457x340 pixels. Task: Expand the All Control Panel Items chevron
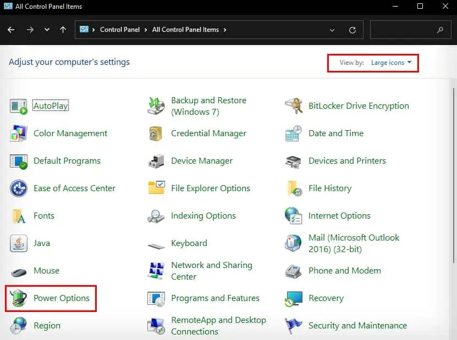(x=225, y=30)
